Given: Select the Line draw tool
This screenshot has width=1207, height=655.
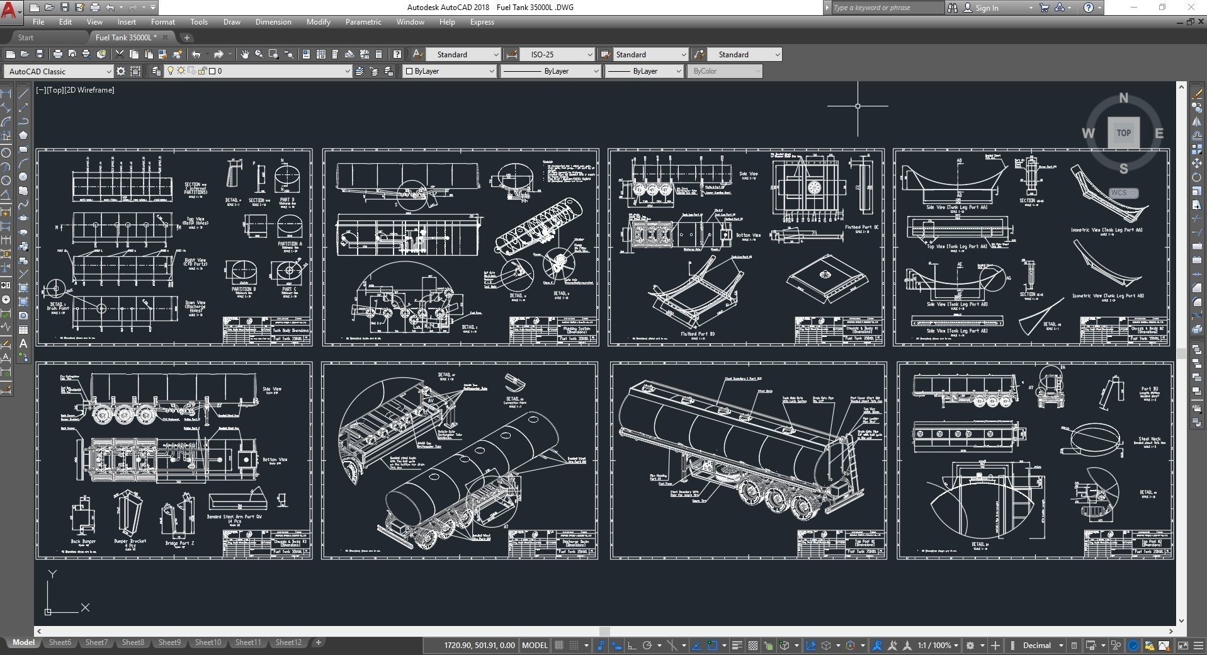Looking at the screenshot, I should click(23, 93).
